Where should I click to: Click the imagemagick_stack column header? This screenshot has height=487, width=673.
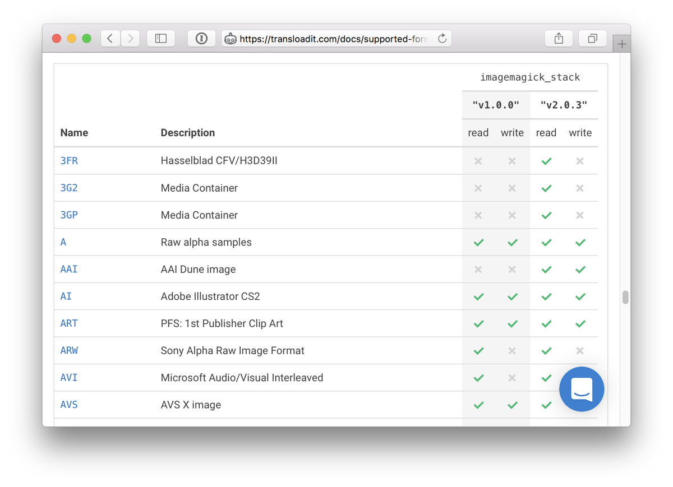click(530, 77)
